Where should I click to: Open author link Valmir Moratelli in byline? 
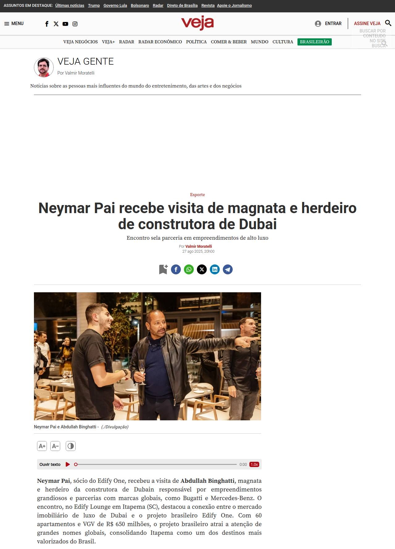pyautogui.click(x=199, y=247)
